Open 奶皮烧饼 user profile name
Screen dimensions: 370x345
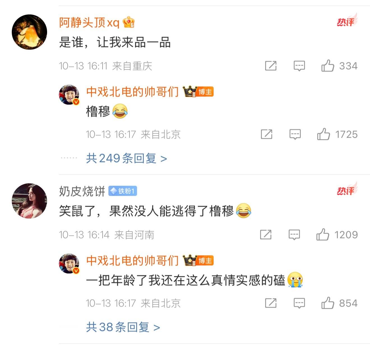[82, 191]
